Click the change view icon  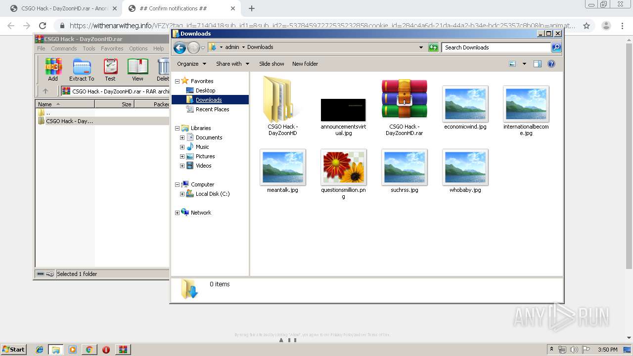point(512,64)
